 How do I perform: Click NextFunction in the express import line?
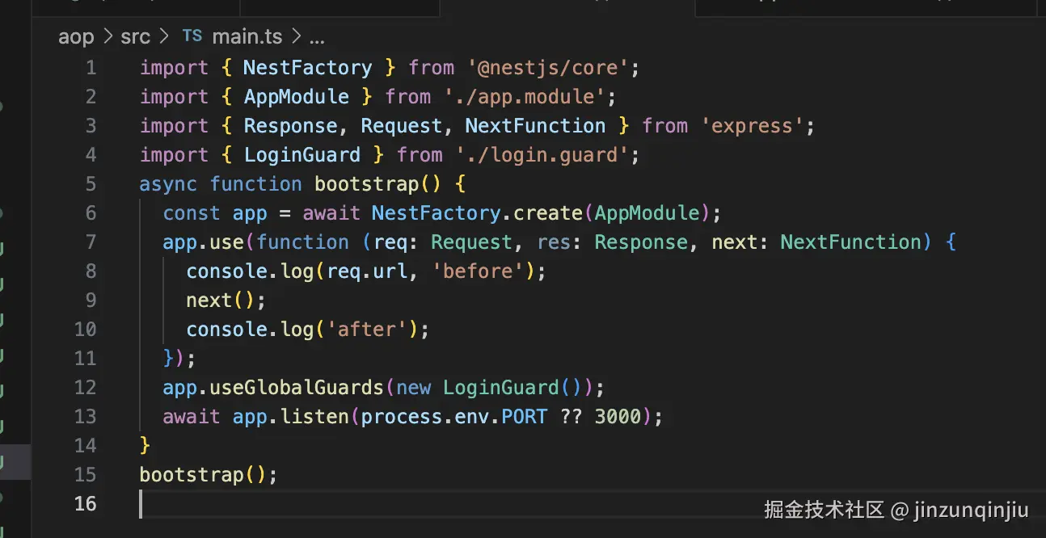coord(535,126)
